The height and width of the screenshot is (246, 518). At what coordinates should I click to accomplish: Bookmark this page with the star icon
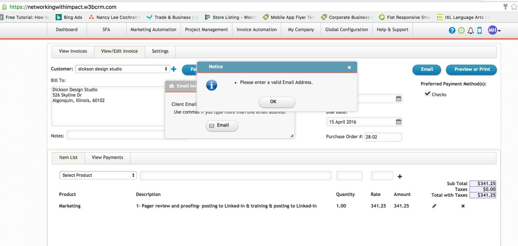click(514, 7)
